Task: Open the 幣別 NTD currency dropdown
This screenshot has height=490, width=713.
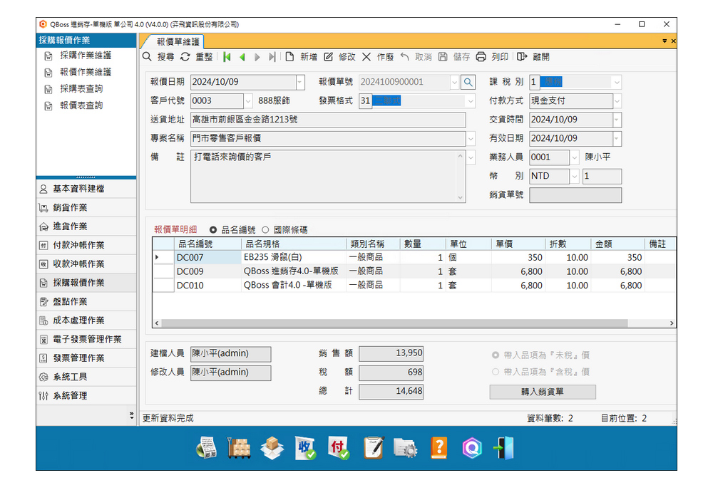Action: pos(574,176)
